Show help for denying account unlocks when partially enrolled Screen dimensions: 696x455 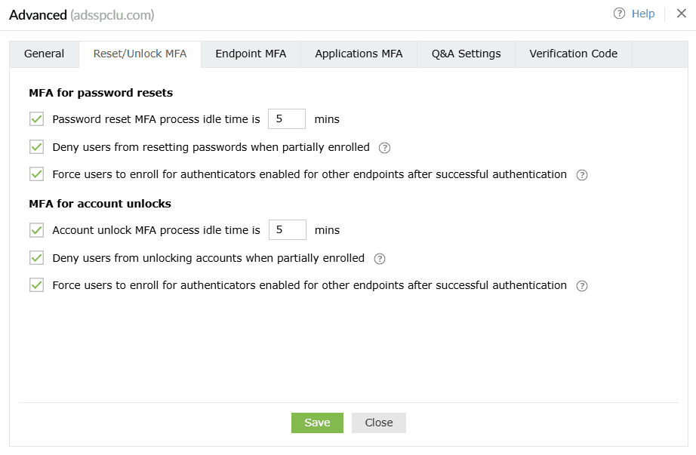(x=380, y=259)
